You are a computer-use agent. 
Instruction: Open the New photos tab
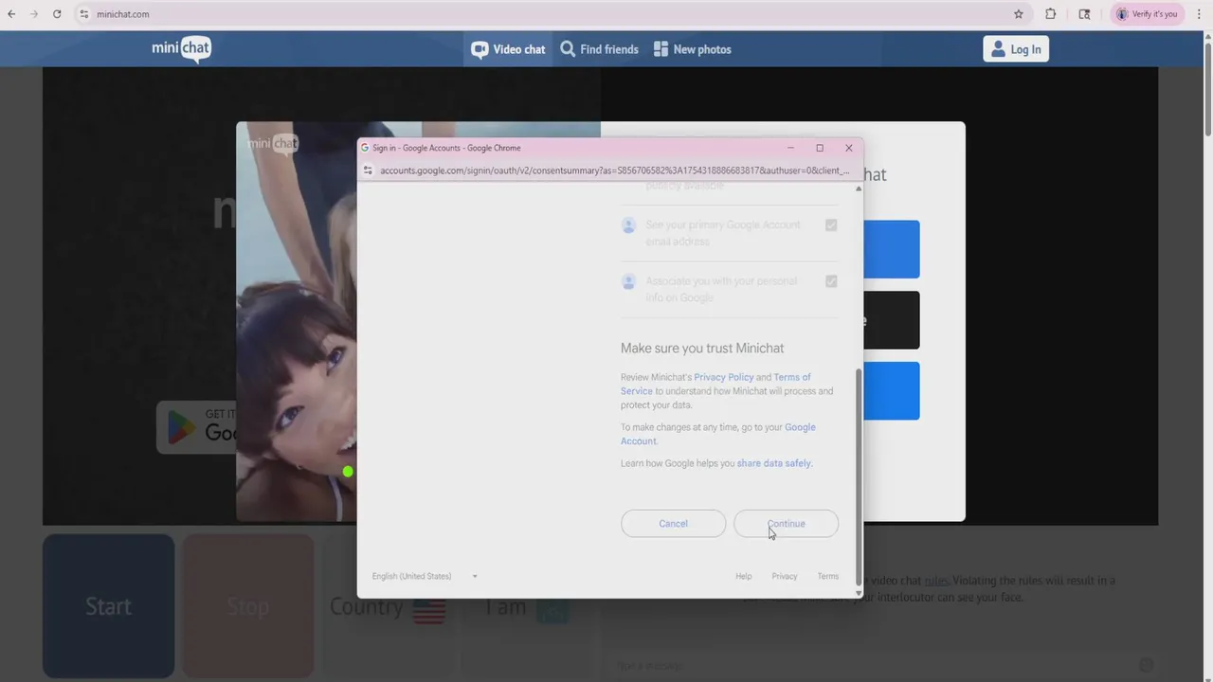[x=693, y=49]
